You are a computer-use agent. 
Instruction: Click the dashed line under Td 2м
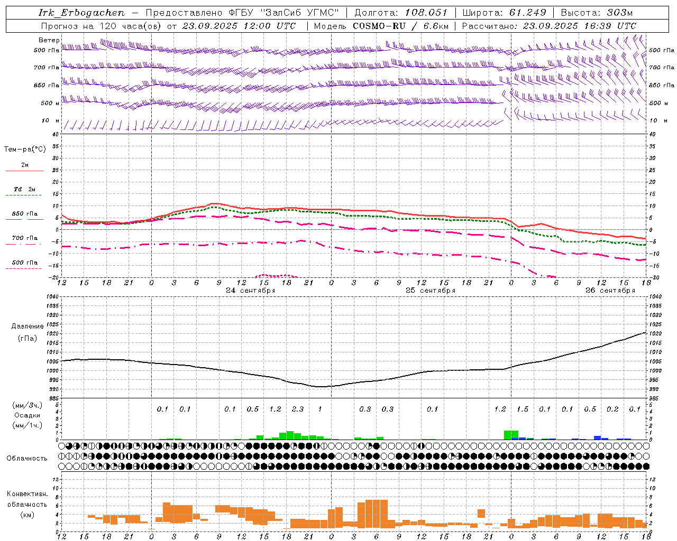point(23,195)
